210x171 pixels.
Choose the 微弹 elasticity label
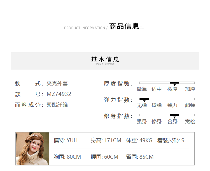tap(157, 105)
